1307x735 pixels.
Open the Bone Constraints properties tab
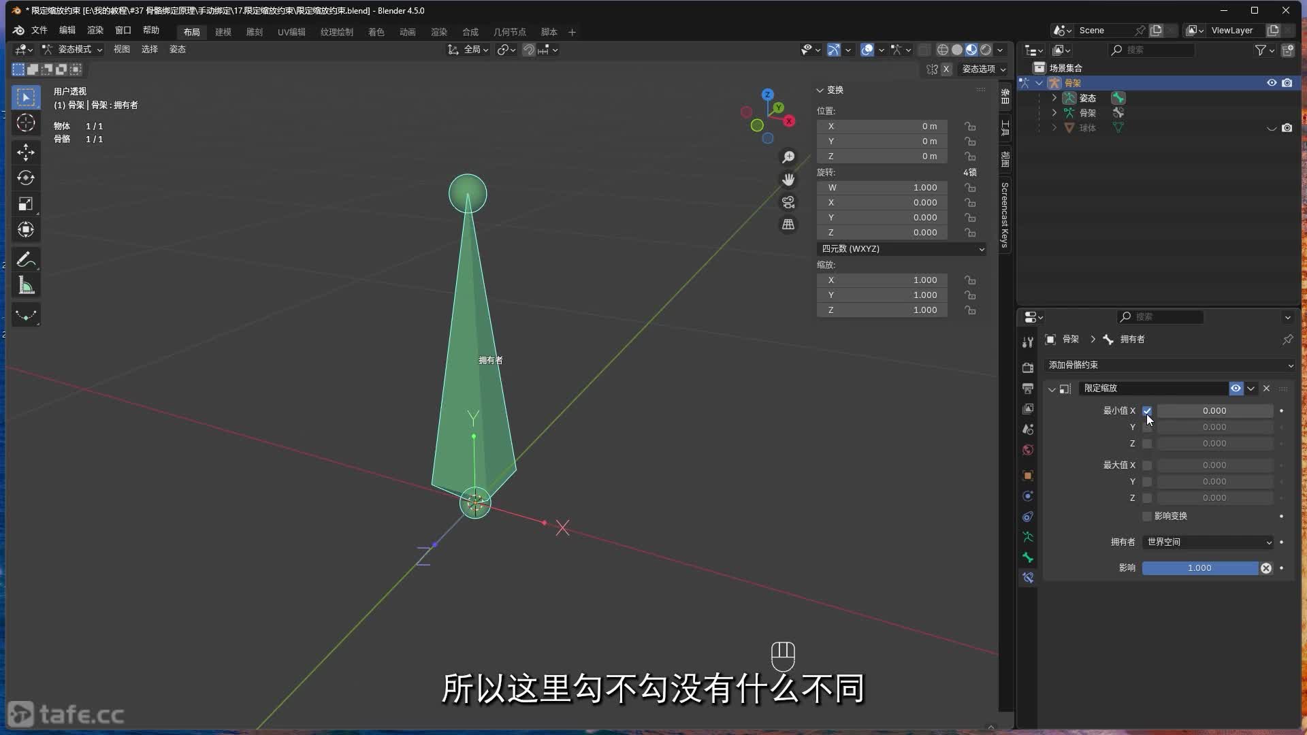[1028, 578]
